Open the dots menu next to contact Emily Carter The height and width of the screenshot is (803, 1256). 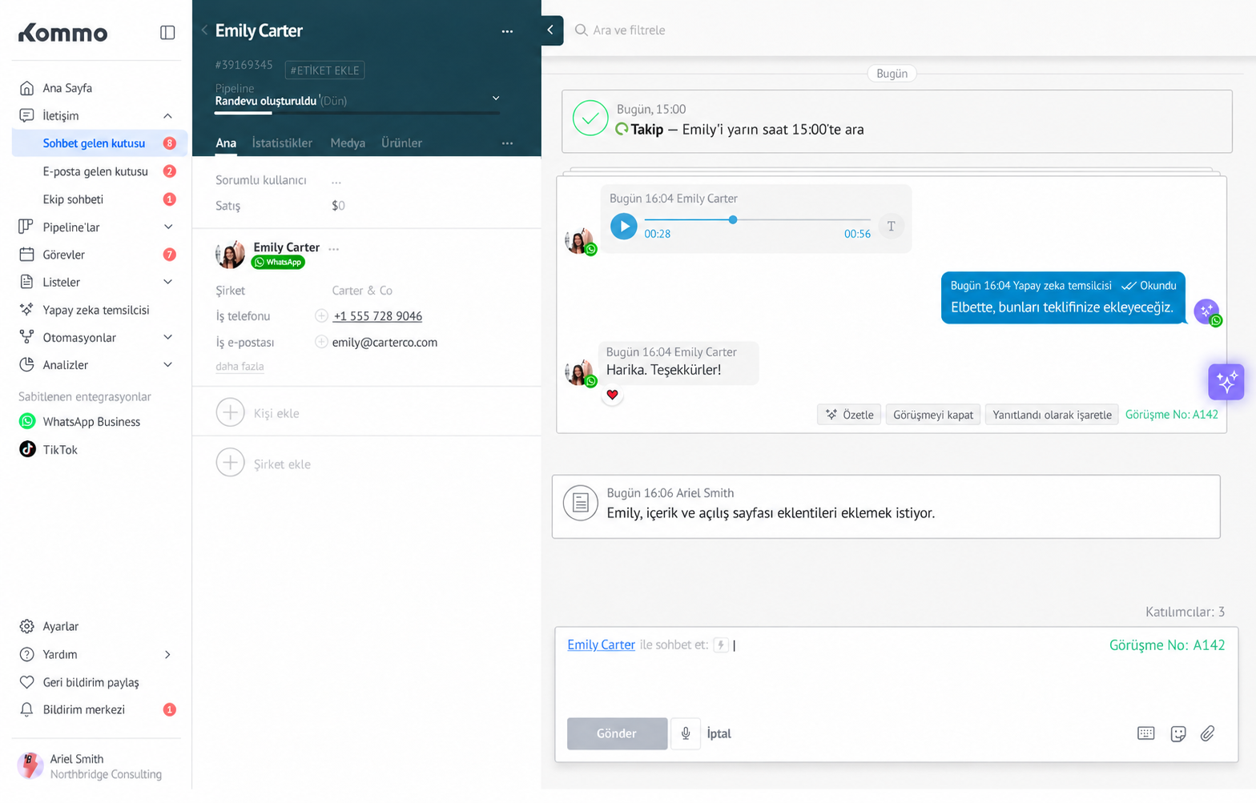[x=334, y=248]
